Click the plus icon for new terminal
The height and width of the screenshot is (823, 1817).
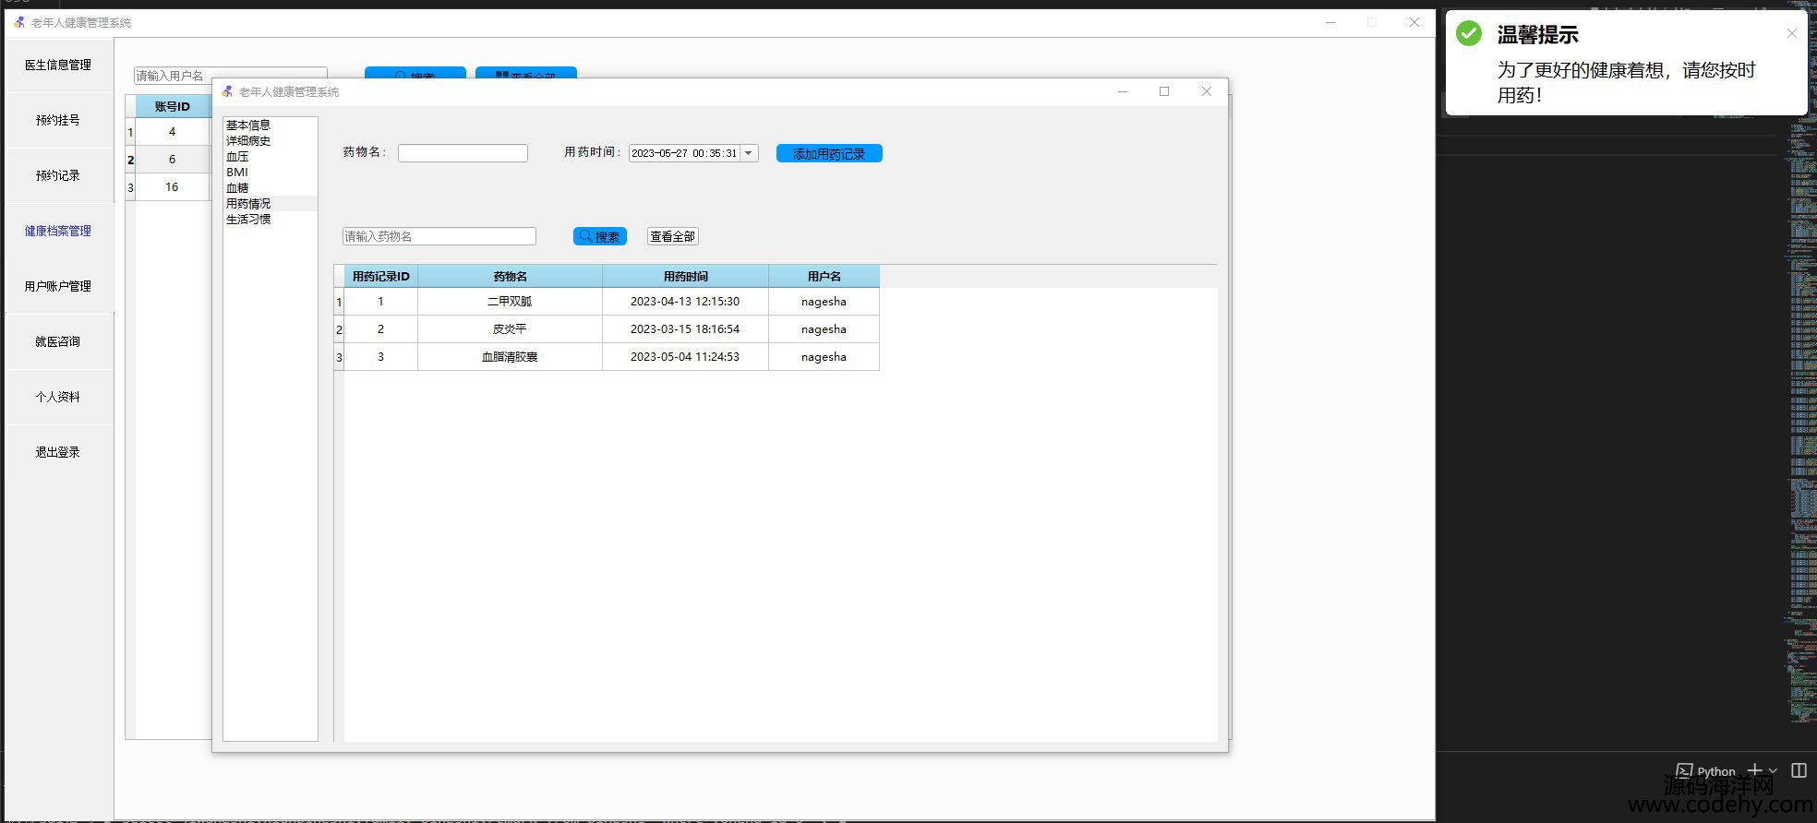1754,770
